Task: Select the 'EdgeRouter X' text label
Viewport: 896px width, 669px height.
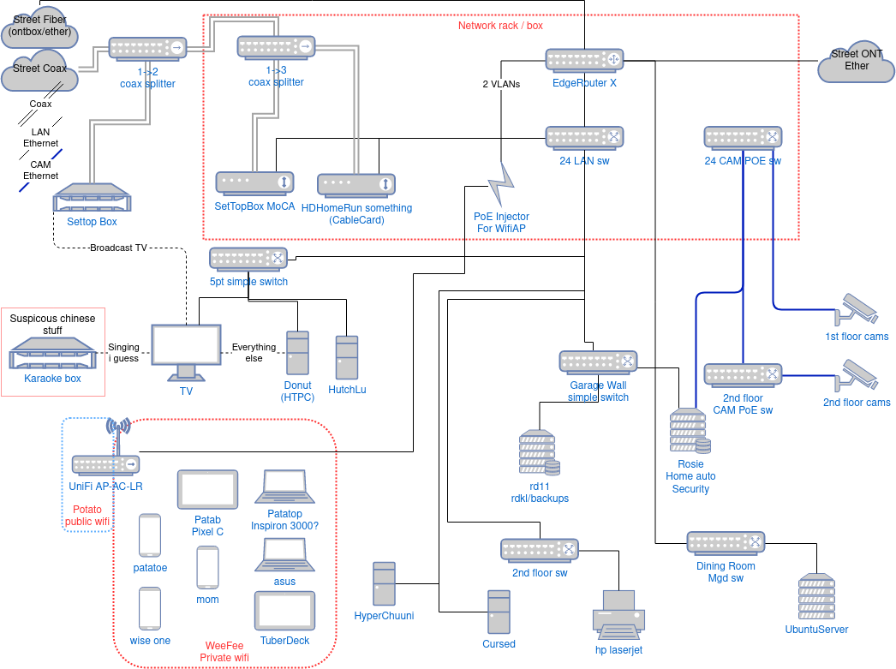Action: [584, 83]
